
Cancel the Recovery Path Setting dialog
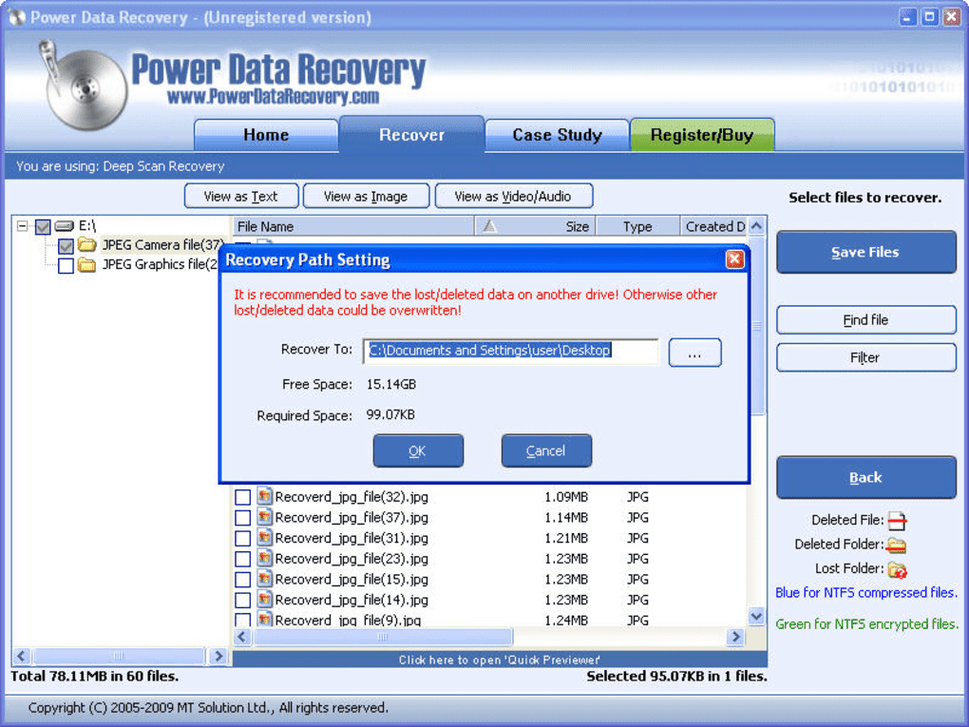(546, 450)
